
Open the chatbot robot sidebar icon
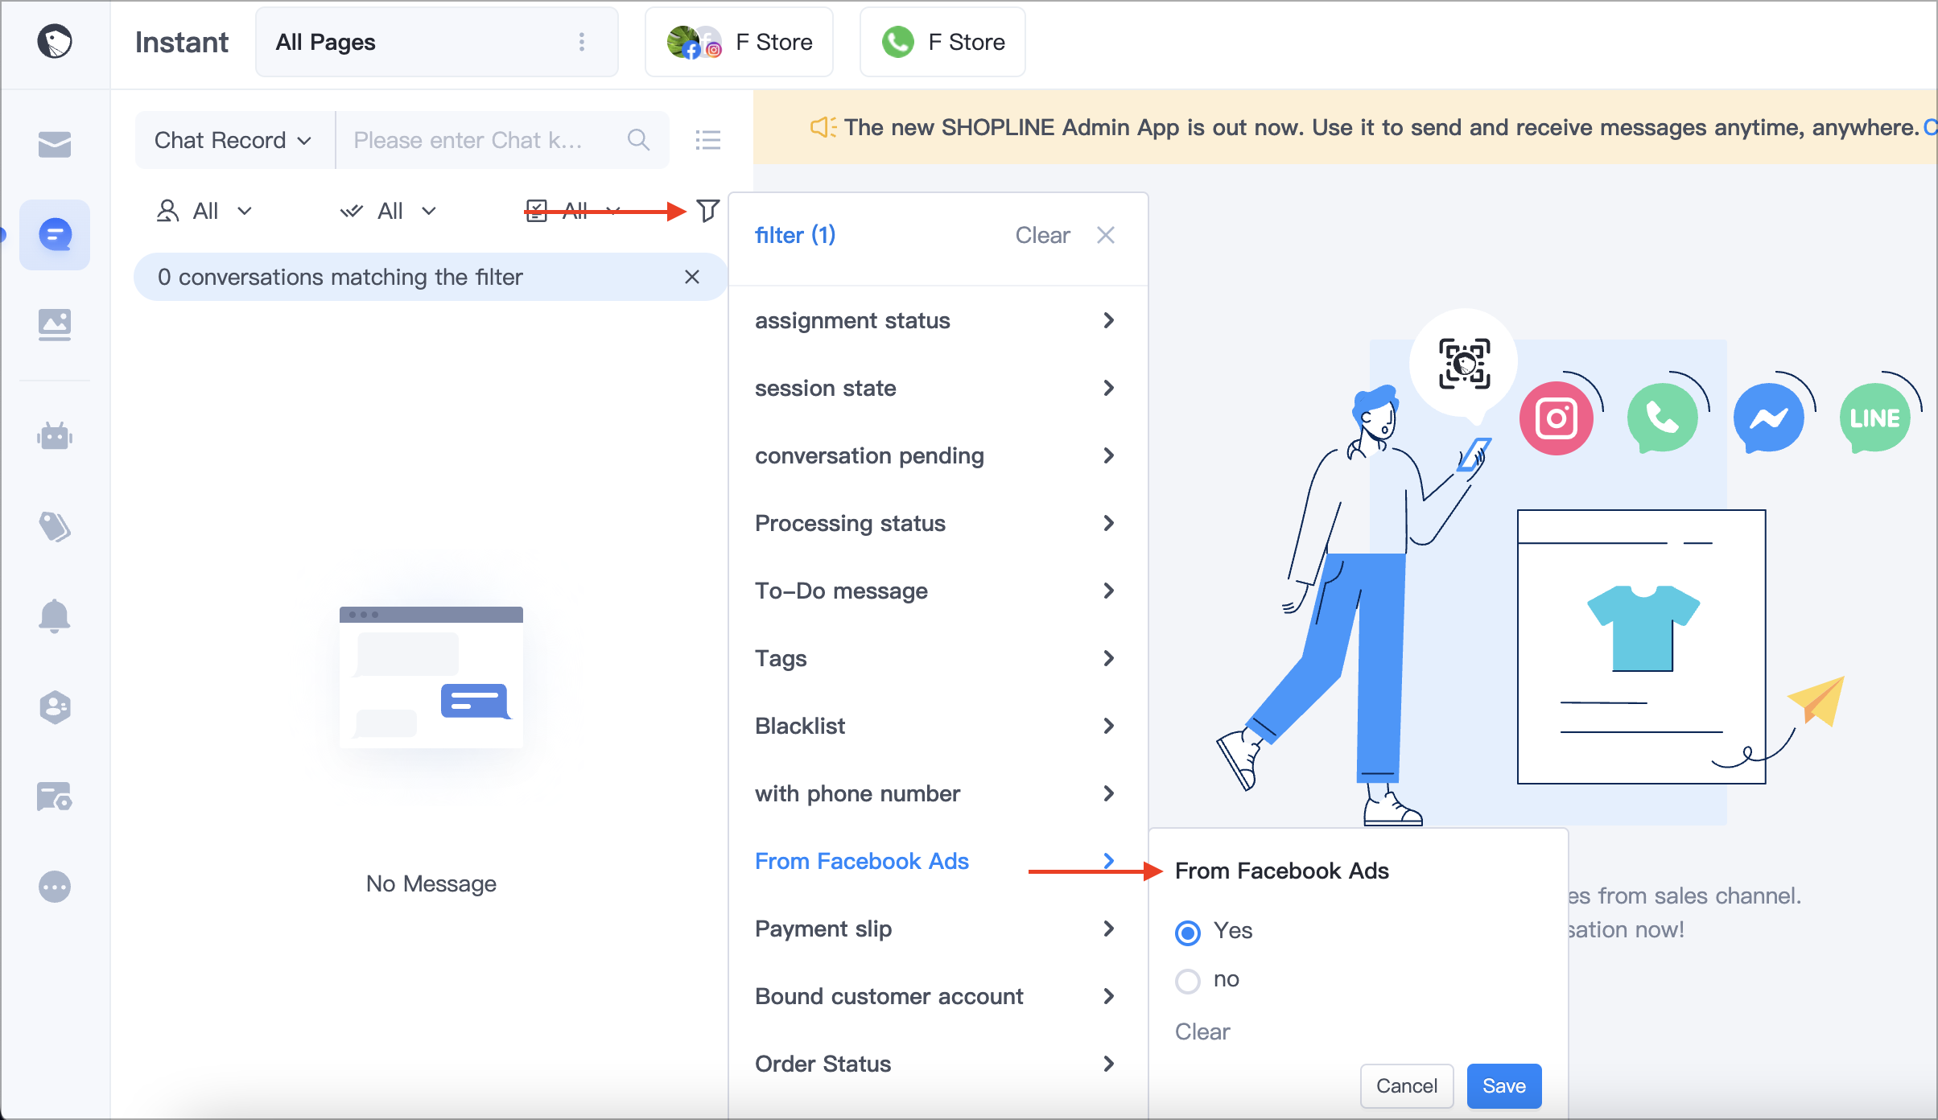click(55, 436)
